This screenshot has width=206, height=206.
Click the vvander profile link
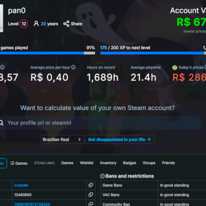click(x=21, y=185)
